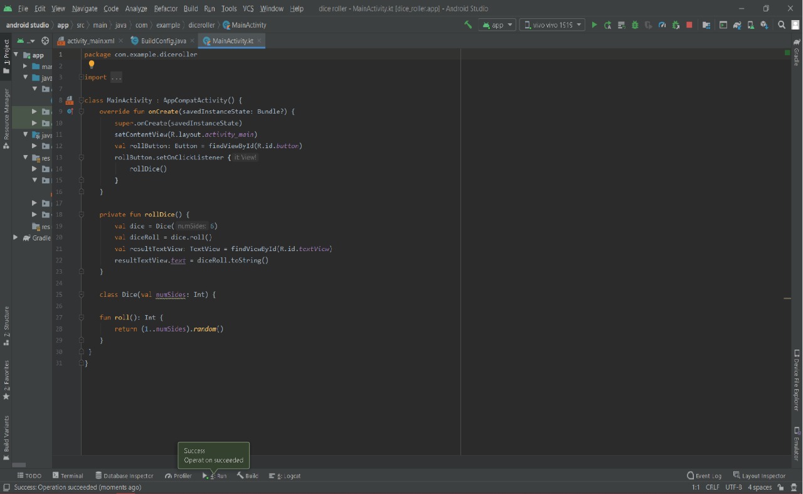Toggle the Project tool window side tab
This screenshot has width=803, height=494.
coord(6,56)
